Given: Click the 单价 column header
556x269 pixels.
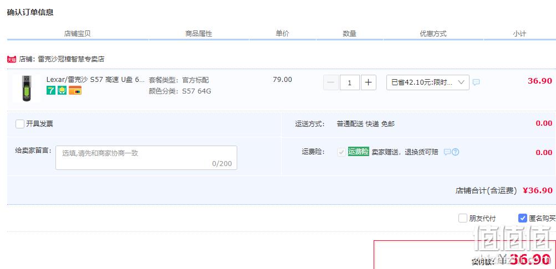Looking at the screenshot, I should [x=282, y=34].
